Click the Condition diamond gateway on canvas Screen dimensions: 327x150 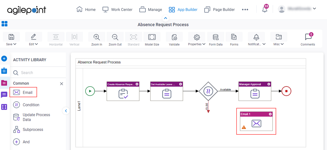coord(208,91)
